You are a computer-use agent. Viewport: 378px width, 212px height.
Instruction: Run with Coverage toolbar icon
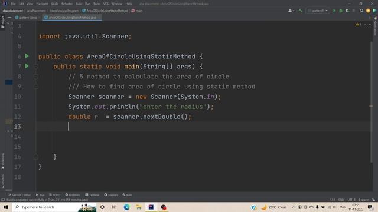click(x=347, y=11)
